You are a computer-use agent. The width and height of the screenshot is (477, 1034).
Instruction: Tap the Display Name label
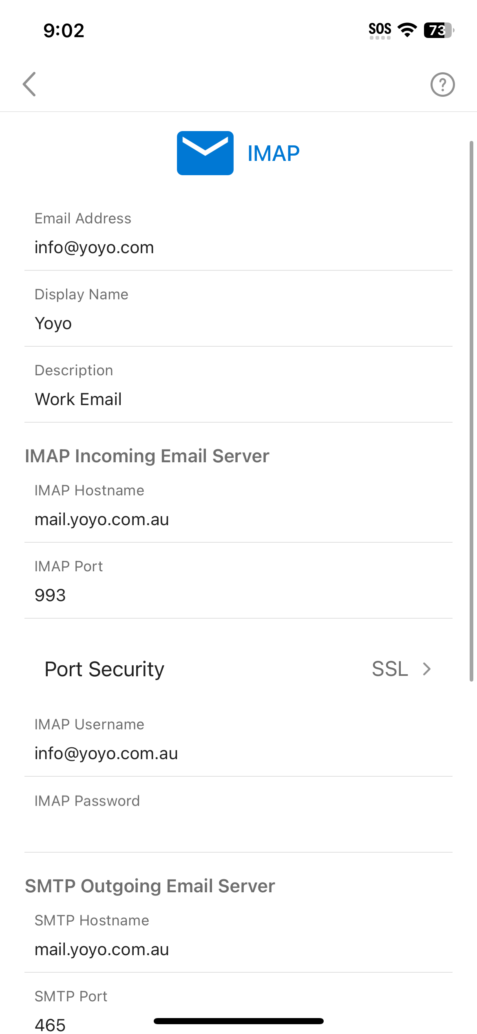[x=82, y=294]
